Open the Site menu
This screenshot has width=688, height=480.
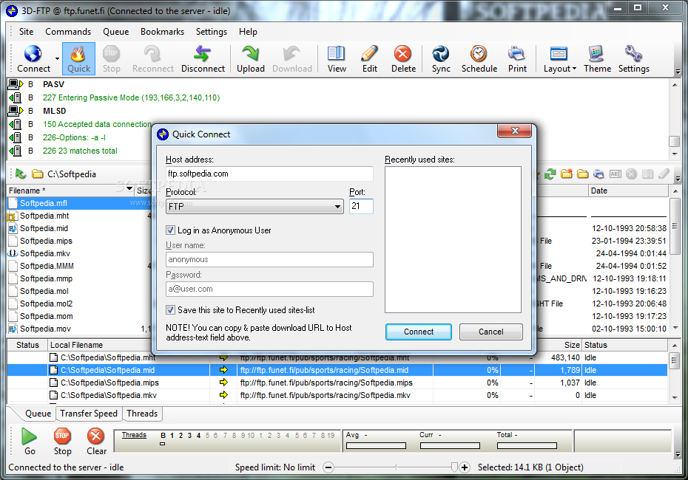(26, 32)
